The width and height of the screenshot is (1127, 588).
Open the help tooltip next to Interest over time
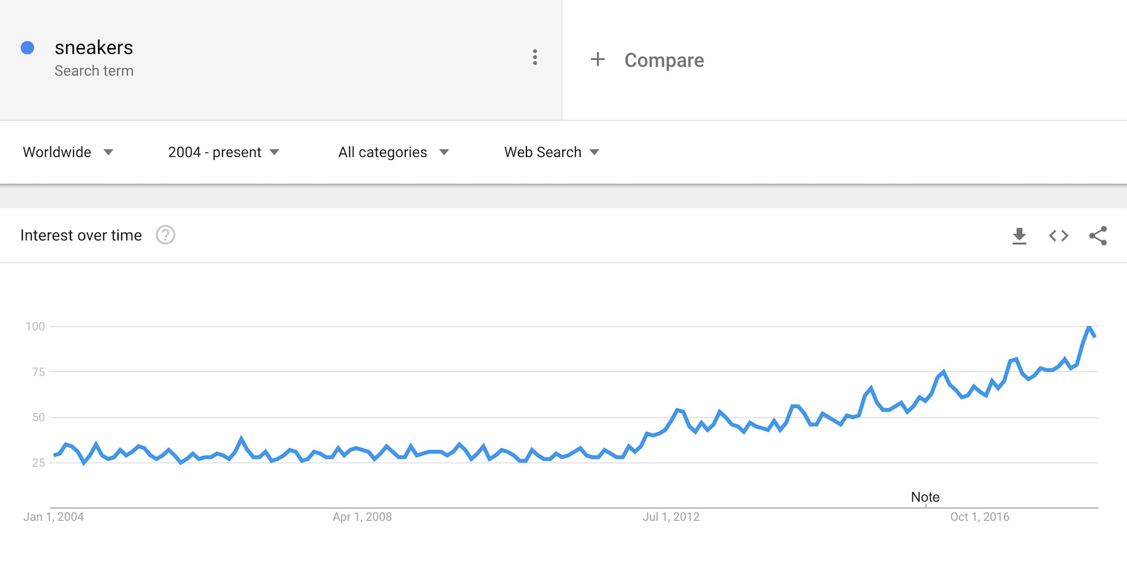165,235
